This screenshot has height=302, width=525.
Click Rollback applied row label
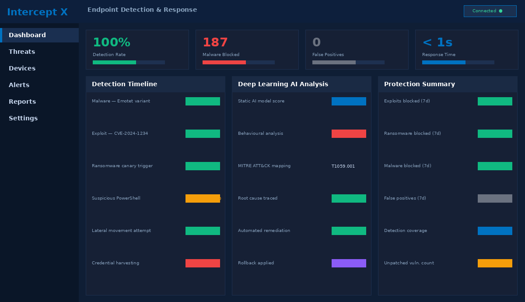click(256, 263)
